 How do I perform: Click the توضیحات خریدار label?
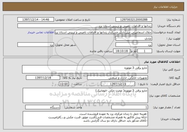(x=170, y=119)
